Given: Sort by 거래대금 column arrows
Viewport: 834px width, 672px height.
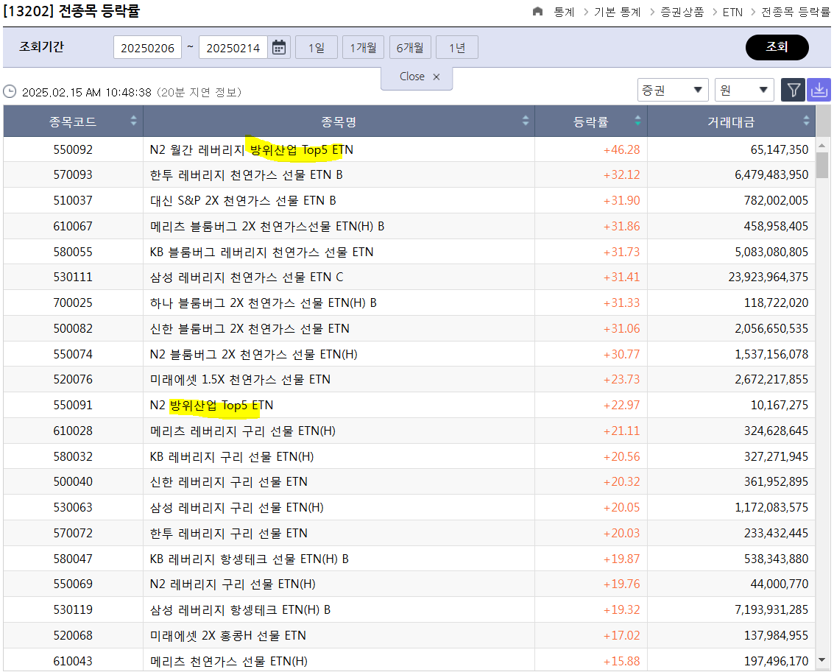Looking at the screenshot, I should 806,121.
